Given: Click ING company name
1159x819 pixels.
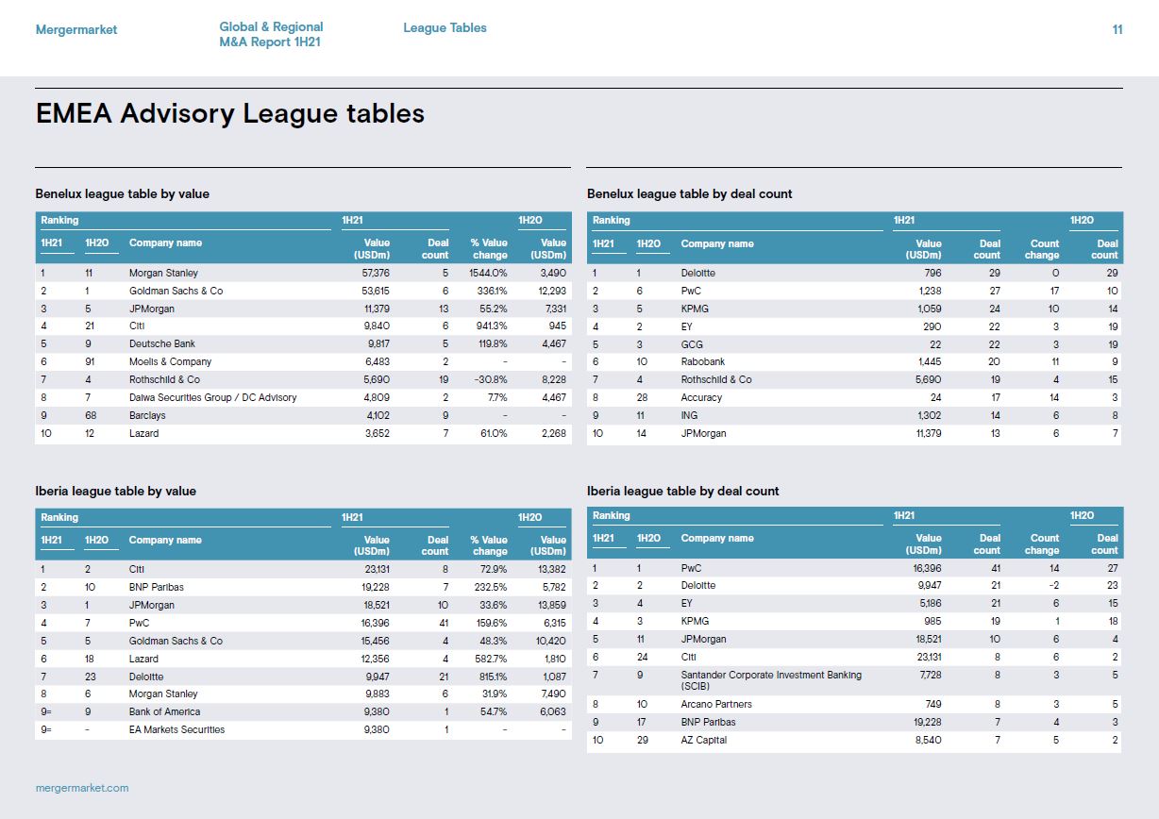Looking at the screenshot, I should pos(689,415).
